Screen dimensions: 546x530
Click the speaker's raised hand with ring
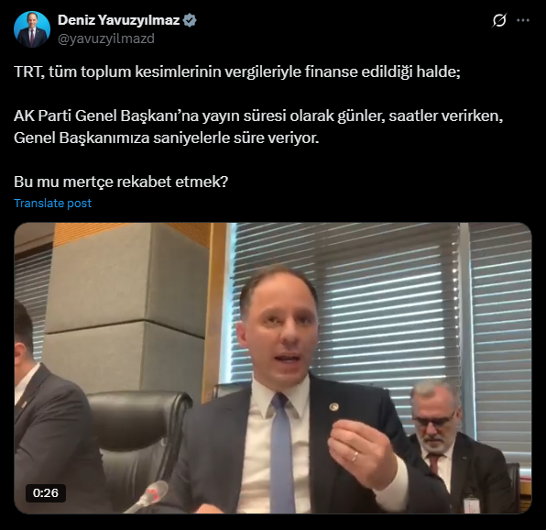pyautogui.click(x=362, y=453)
